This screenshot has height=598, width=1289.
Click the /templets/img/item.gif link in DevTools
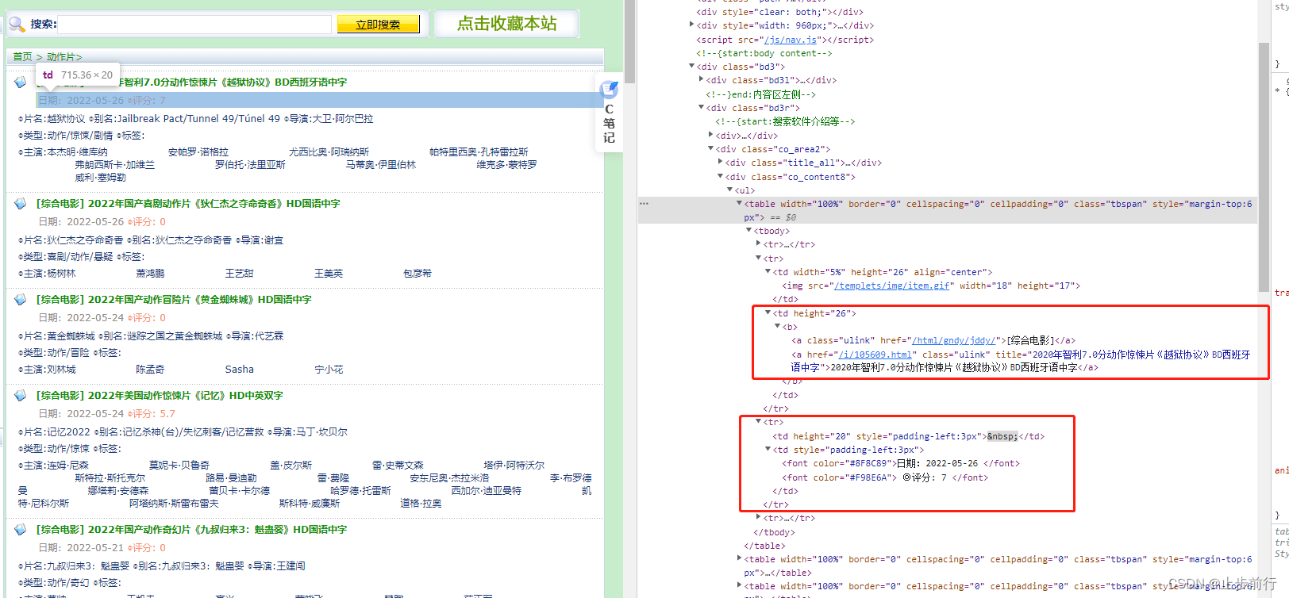tap(893, 286)
